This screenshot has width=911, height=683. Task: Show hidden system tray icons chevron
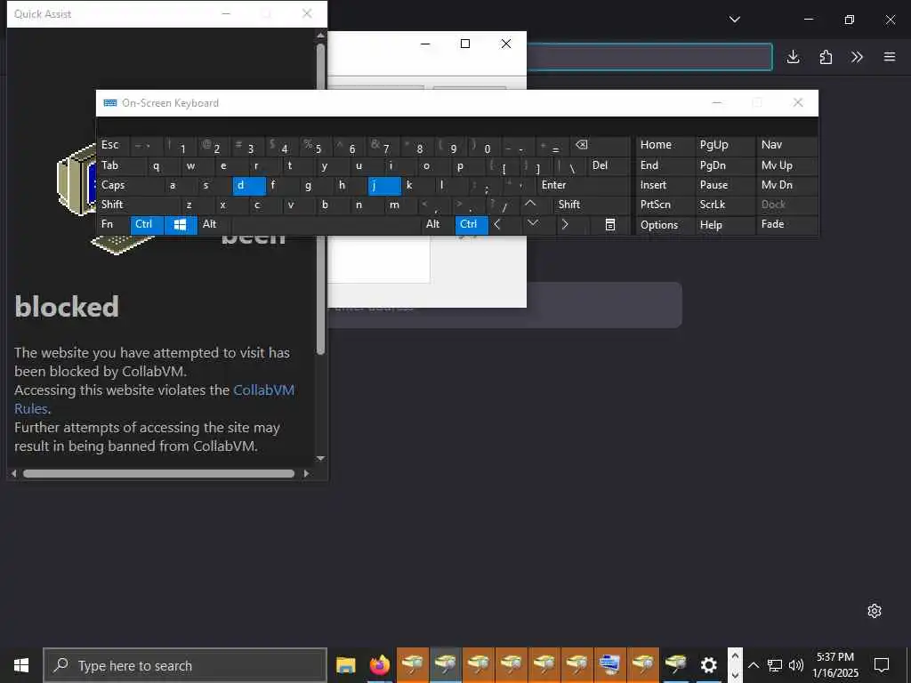[x=753, y=665]
